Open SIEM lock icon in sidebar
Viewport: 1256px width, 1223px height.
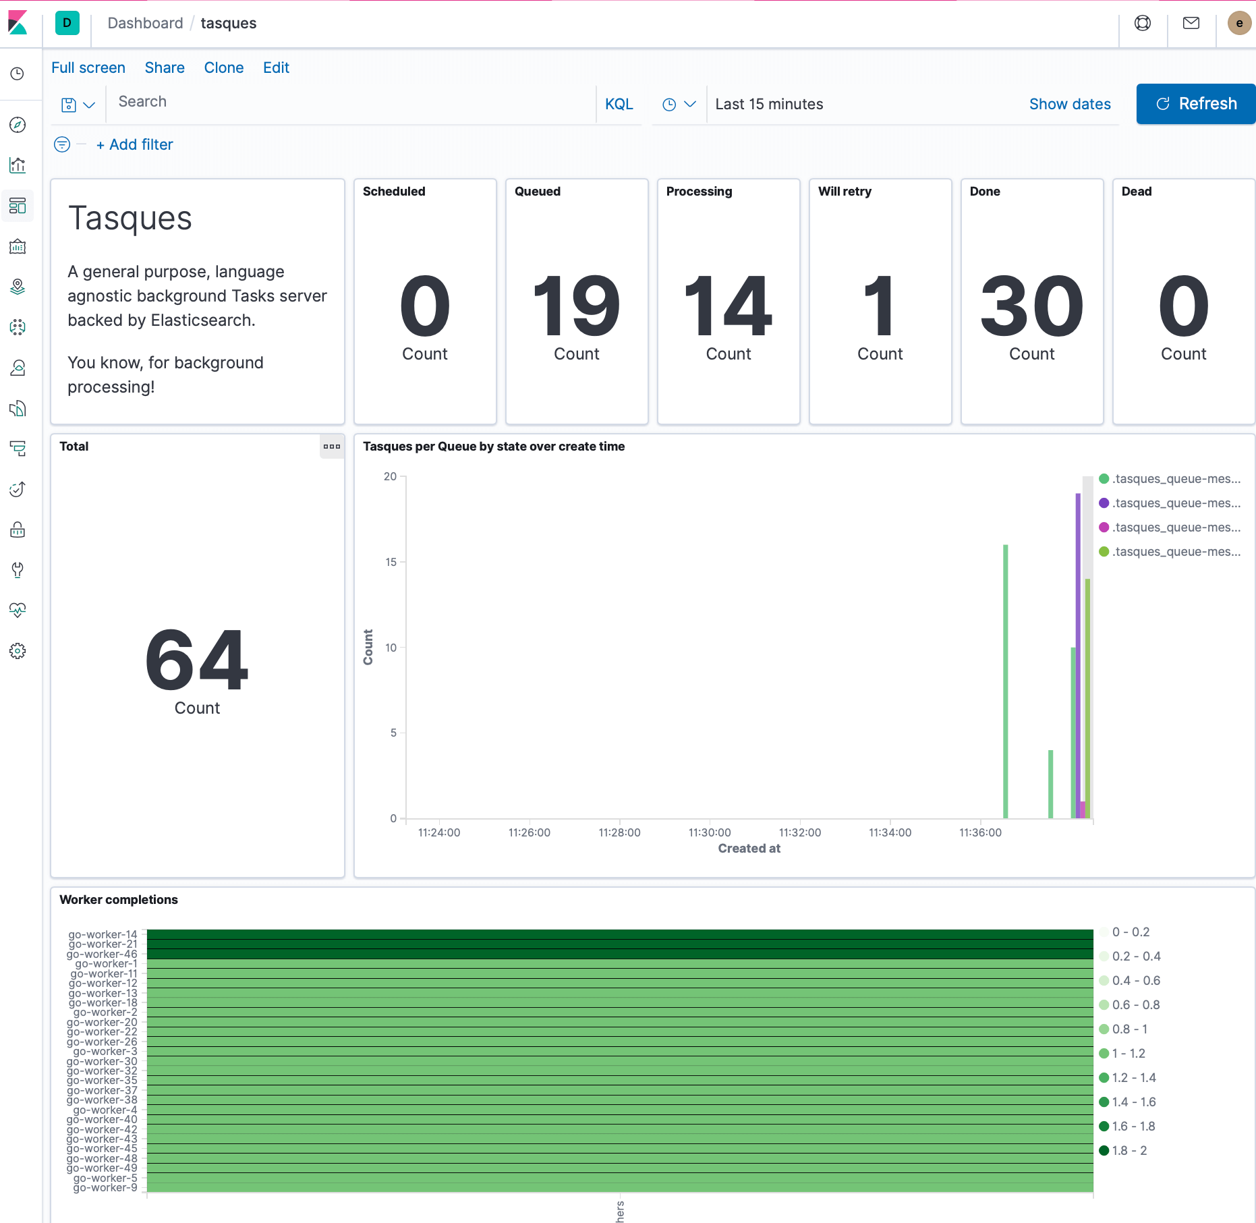(18, 530)
